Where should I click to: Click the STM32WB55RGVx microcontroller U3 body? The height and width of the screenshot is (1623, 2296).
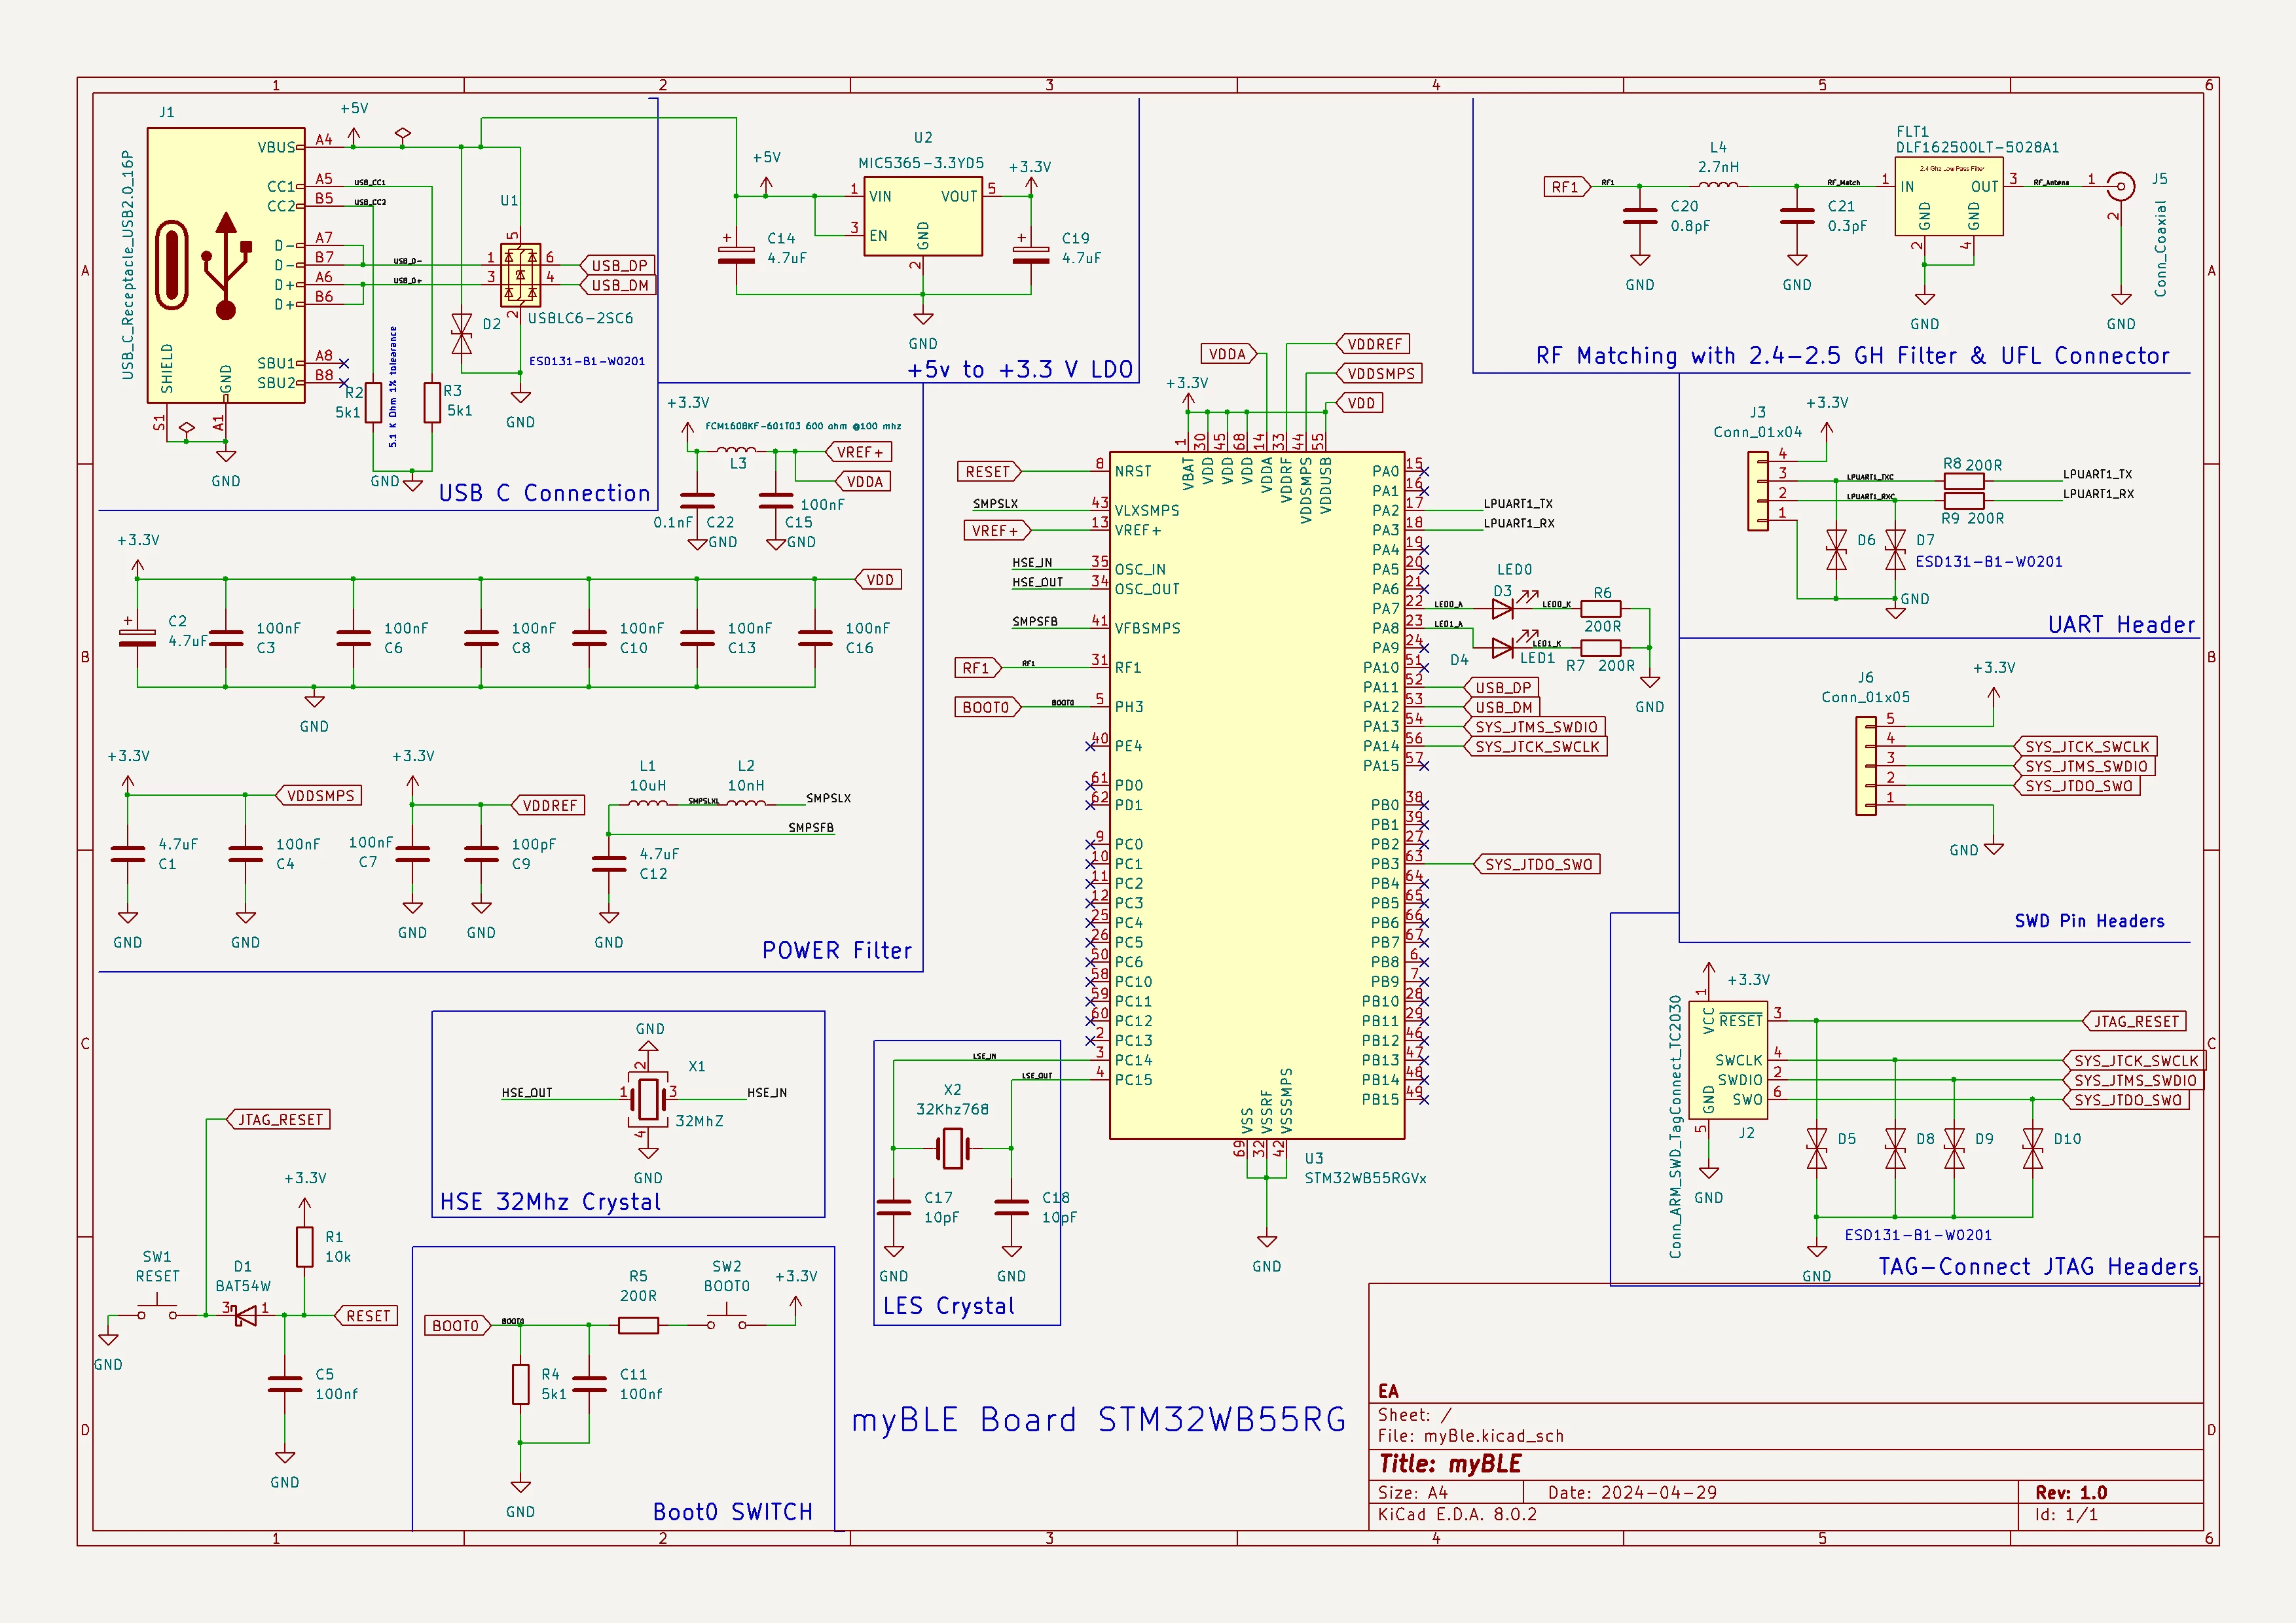pyautogui.click(x=1257, y=794)
